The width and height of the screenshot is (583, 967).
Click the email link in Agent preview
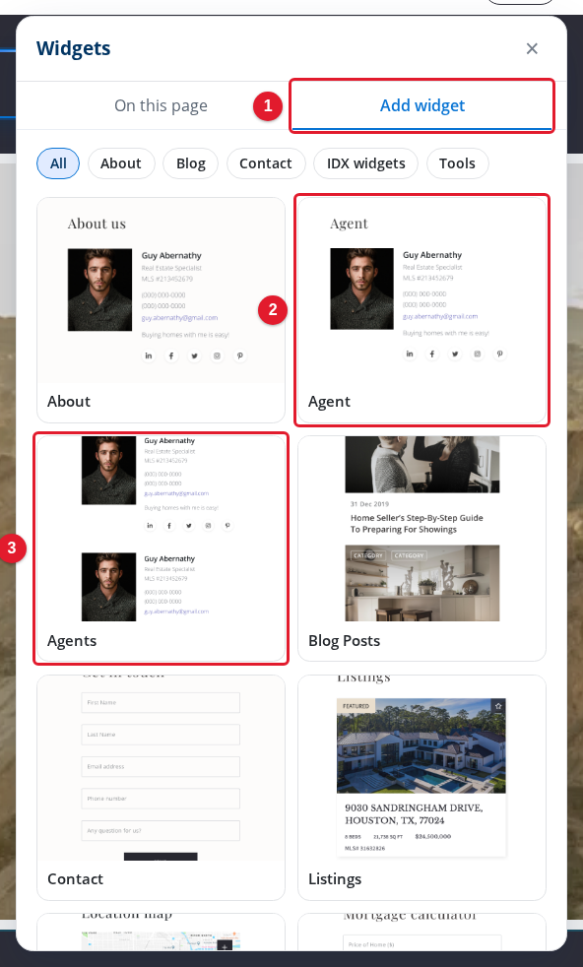(440, 316)
